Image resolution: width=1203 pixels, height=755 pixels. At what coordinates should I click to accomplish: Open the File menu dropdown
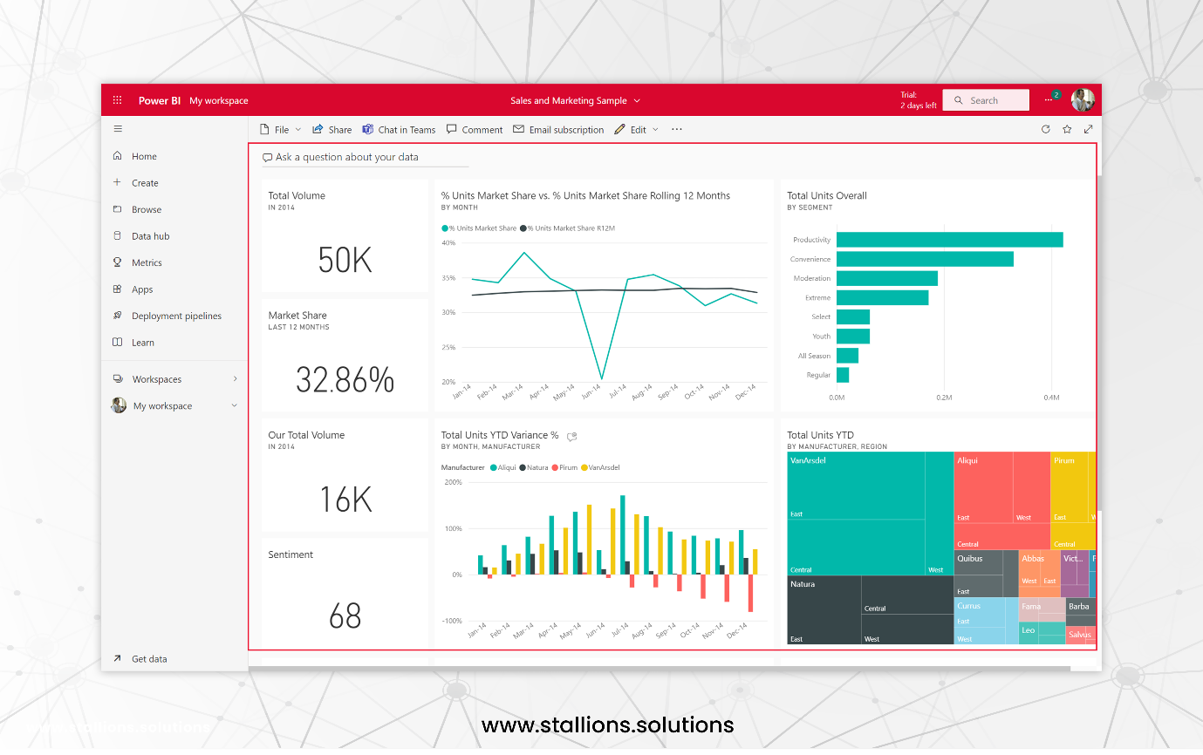coord(281,129)
